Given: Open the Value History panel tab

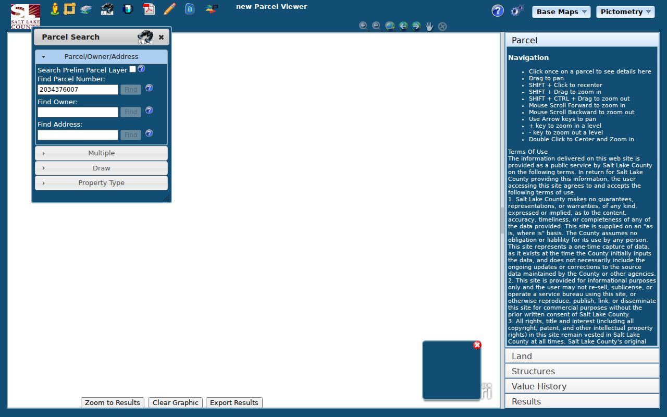Looking at the screenshot, I should 582,386.
